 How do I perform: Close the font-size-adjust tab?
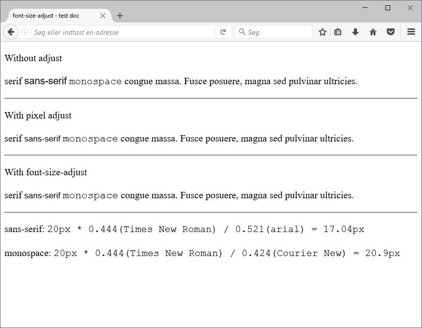(x=103, y=16)
